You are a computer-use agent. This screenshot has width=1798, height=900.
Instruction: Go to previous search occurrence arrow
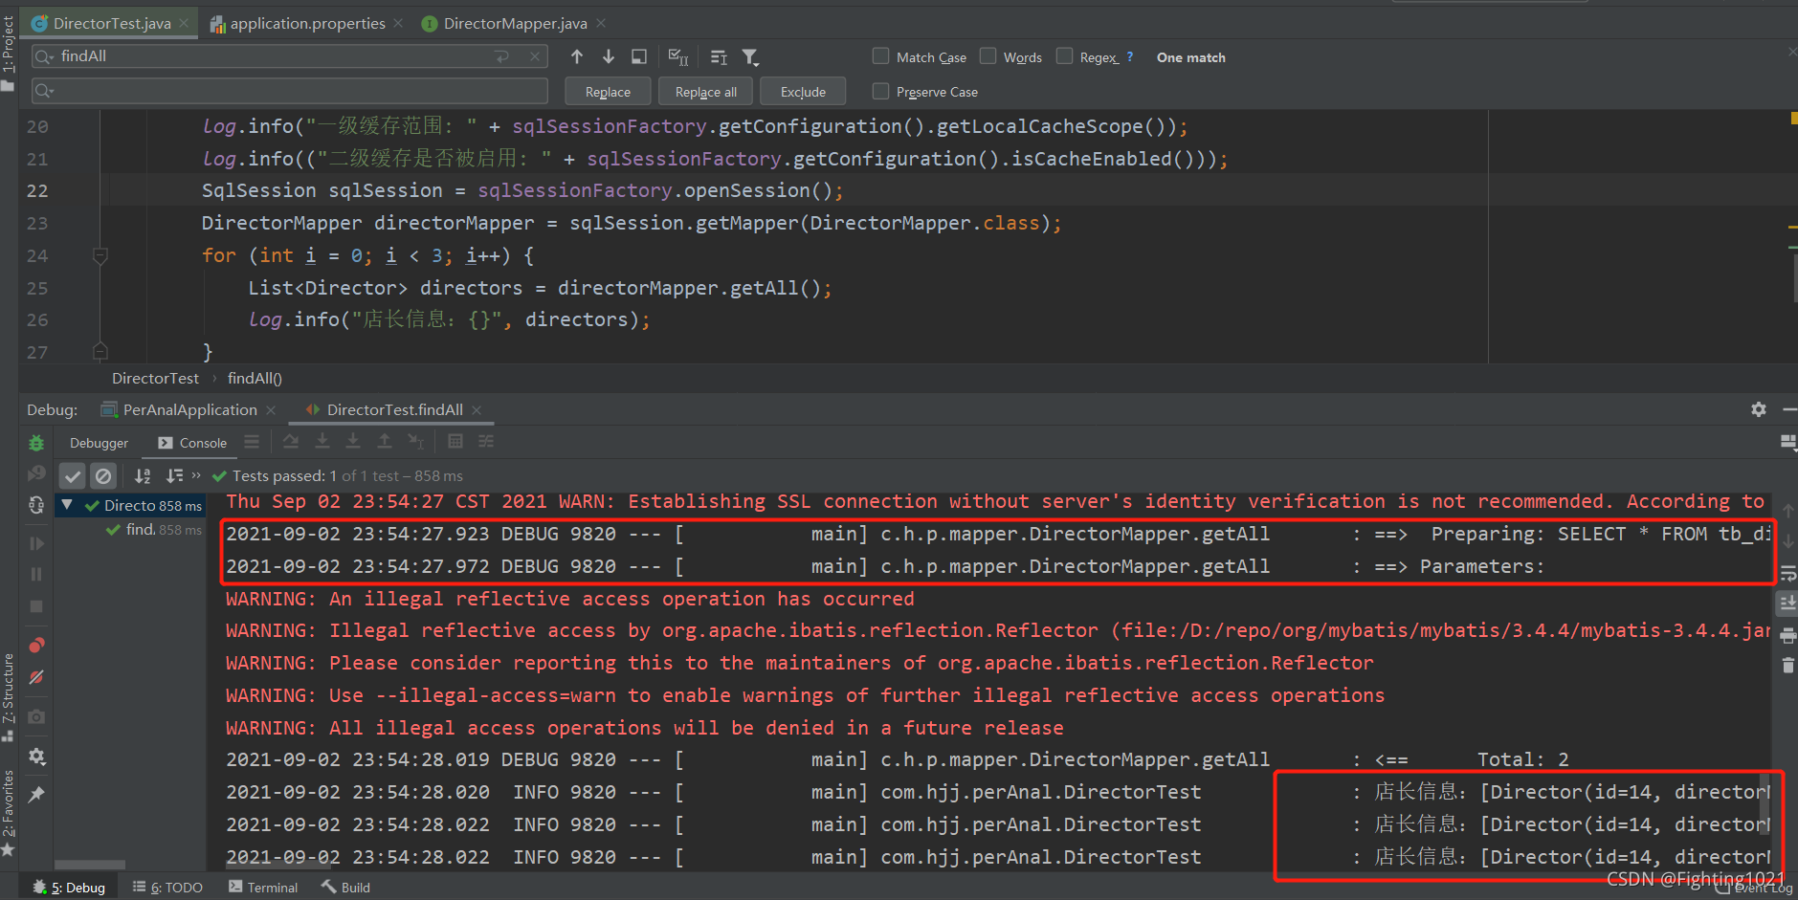[577, 57]
